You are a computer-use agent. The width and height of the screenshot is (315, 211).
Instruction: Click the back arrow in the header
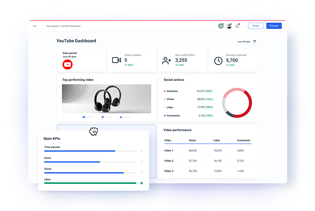pos(35,26)
